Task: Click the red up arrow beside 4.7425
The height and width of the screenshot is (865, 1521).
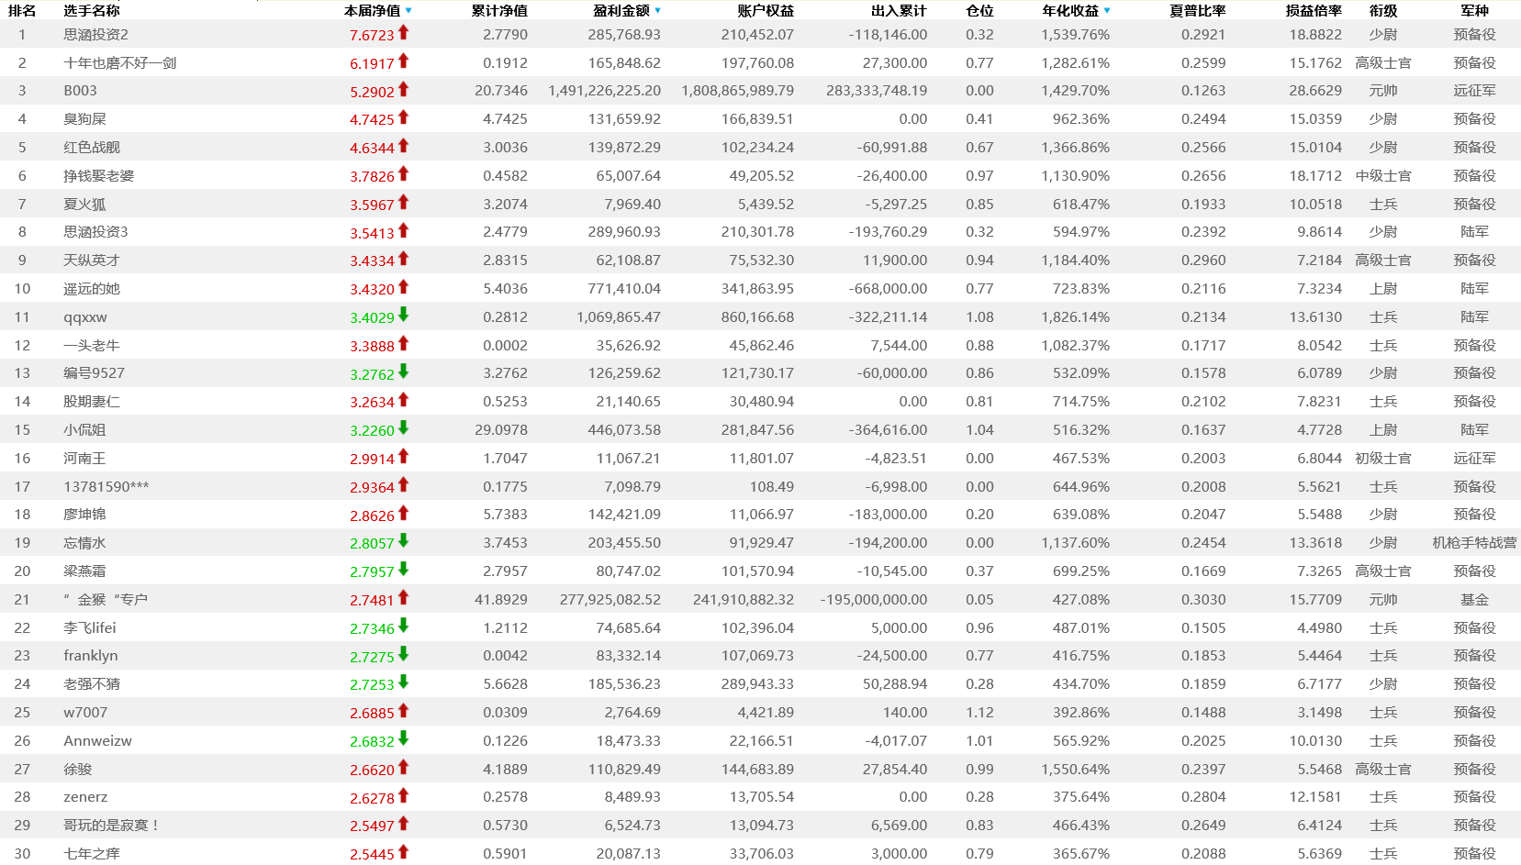Action: point(403,117)
